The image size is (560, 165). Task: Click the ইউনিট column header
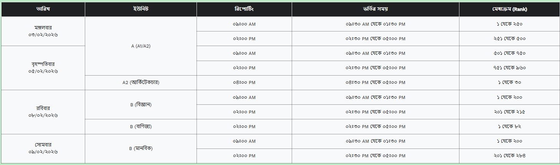140,9
